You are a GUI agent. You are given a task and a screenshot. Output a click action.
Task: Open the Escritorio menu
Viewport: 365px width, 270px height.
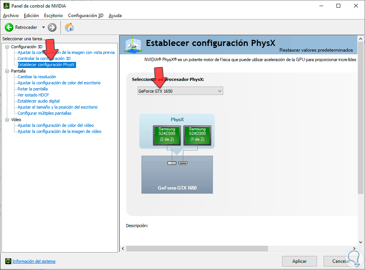53,16
